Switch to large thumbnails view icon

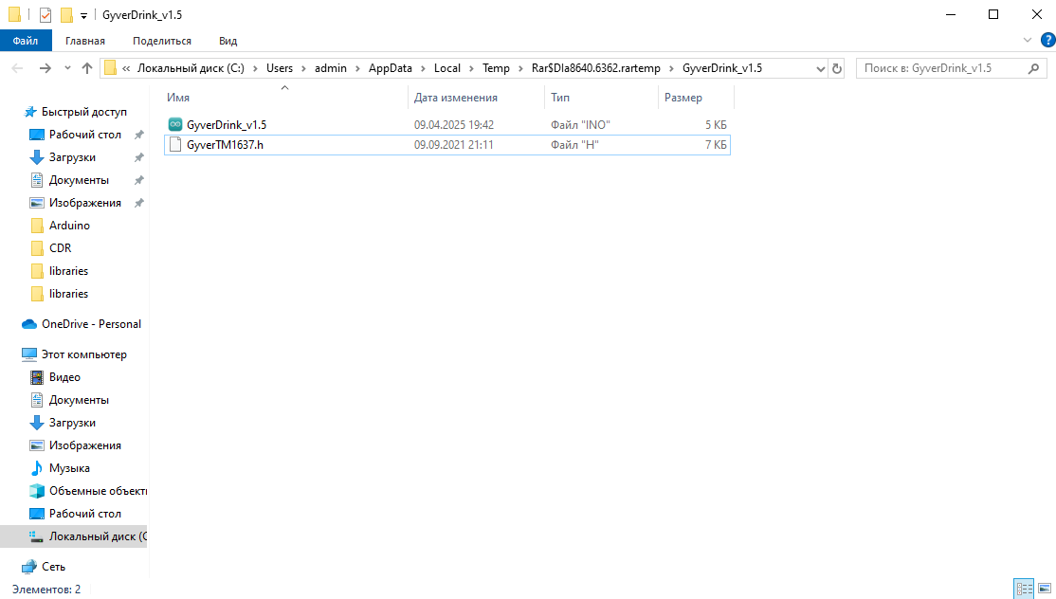tap(1044, 590)
